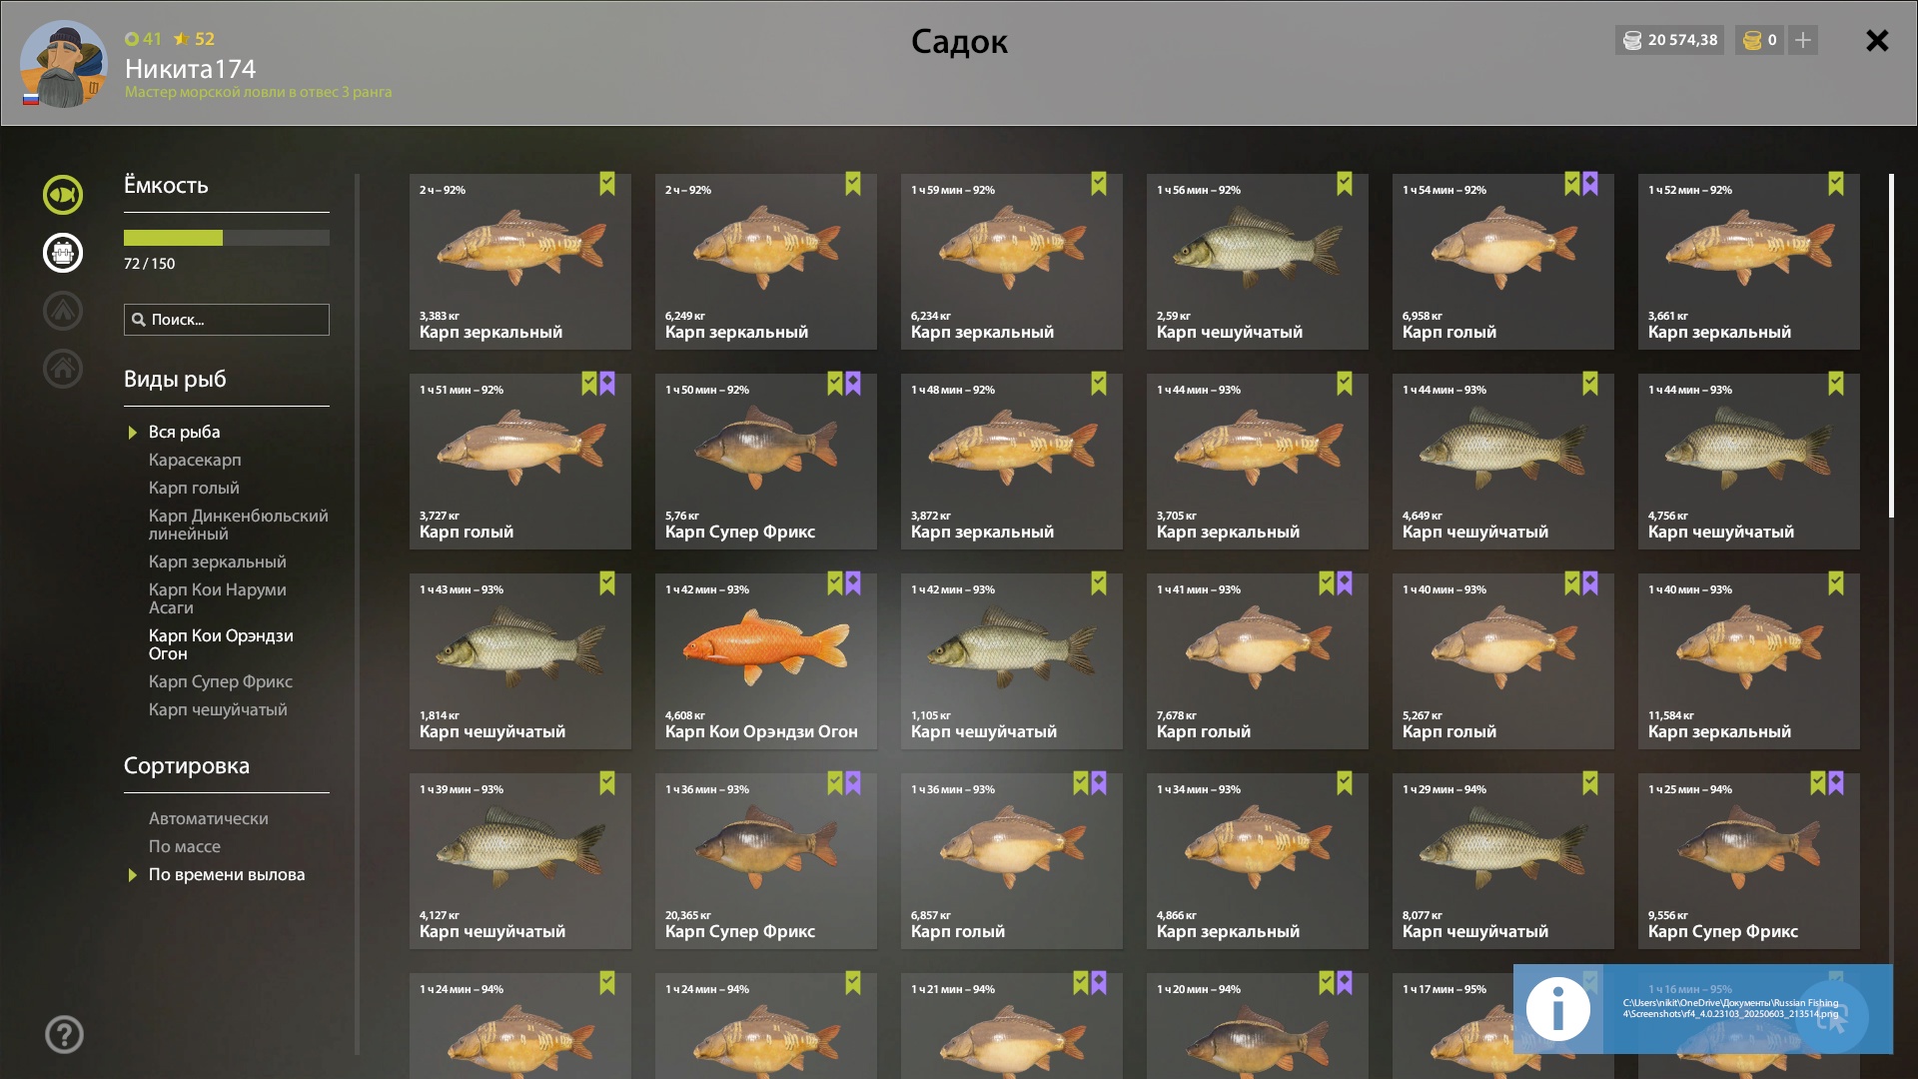Open the help question mark icon

click(x=64, y=1035)
